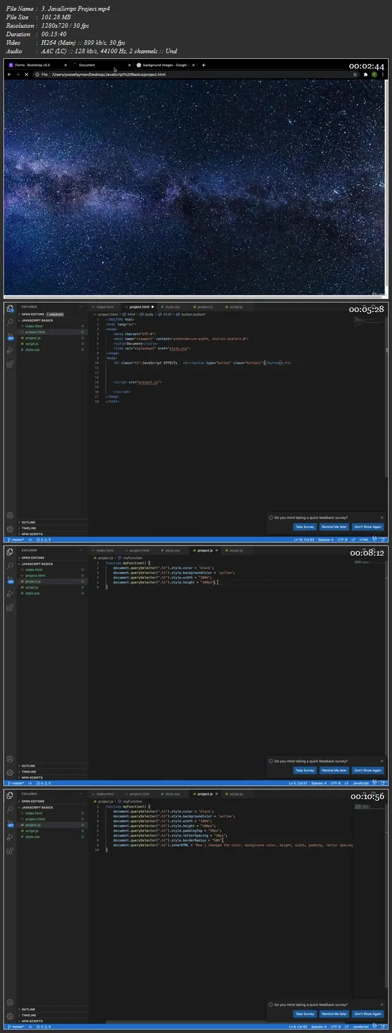Expand NPM Scripts section in 00:10:56 frame
The image size is (392, 1033).
52,1021
